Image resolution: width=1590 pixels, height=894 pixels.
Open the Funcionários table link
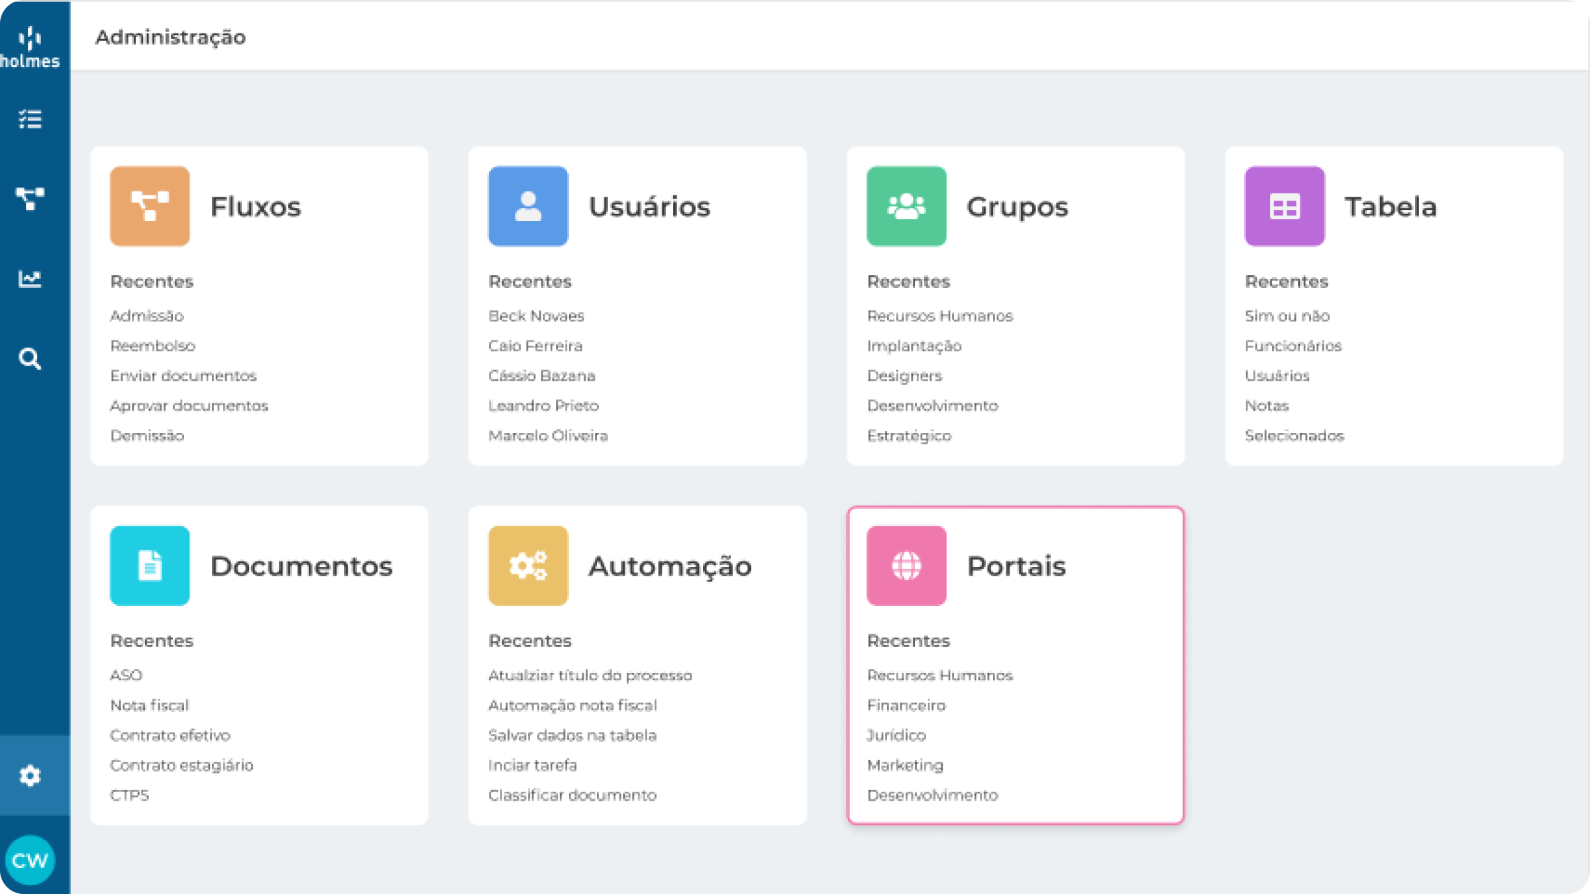[1293, 346]
